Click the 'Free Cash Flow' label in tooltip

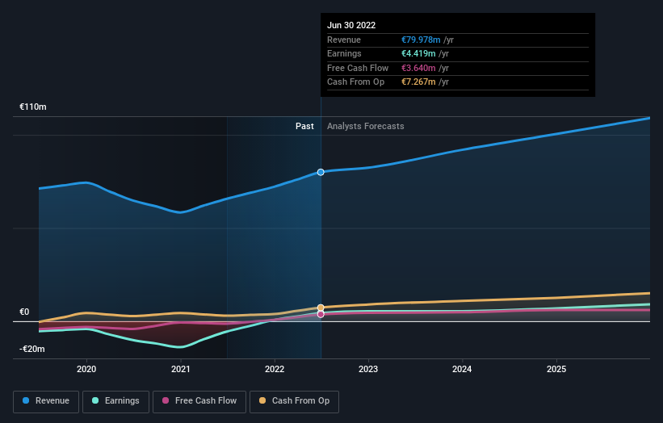click(x=358, y=68)
